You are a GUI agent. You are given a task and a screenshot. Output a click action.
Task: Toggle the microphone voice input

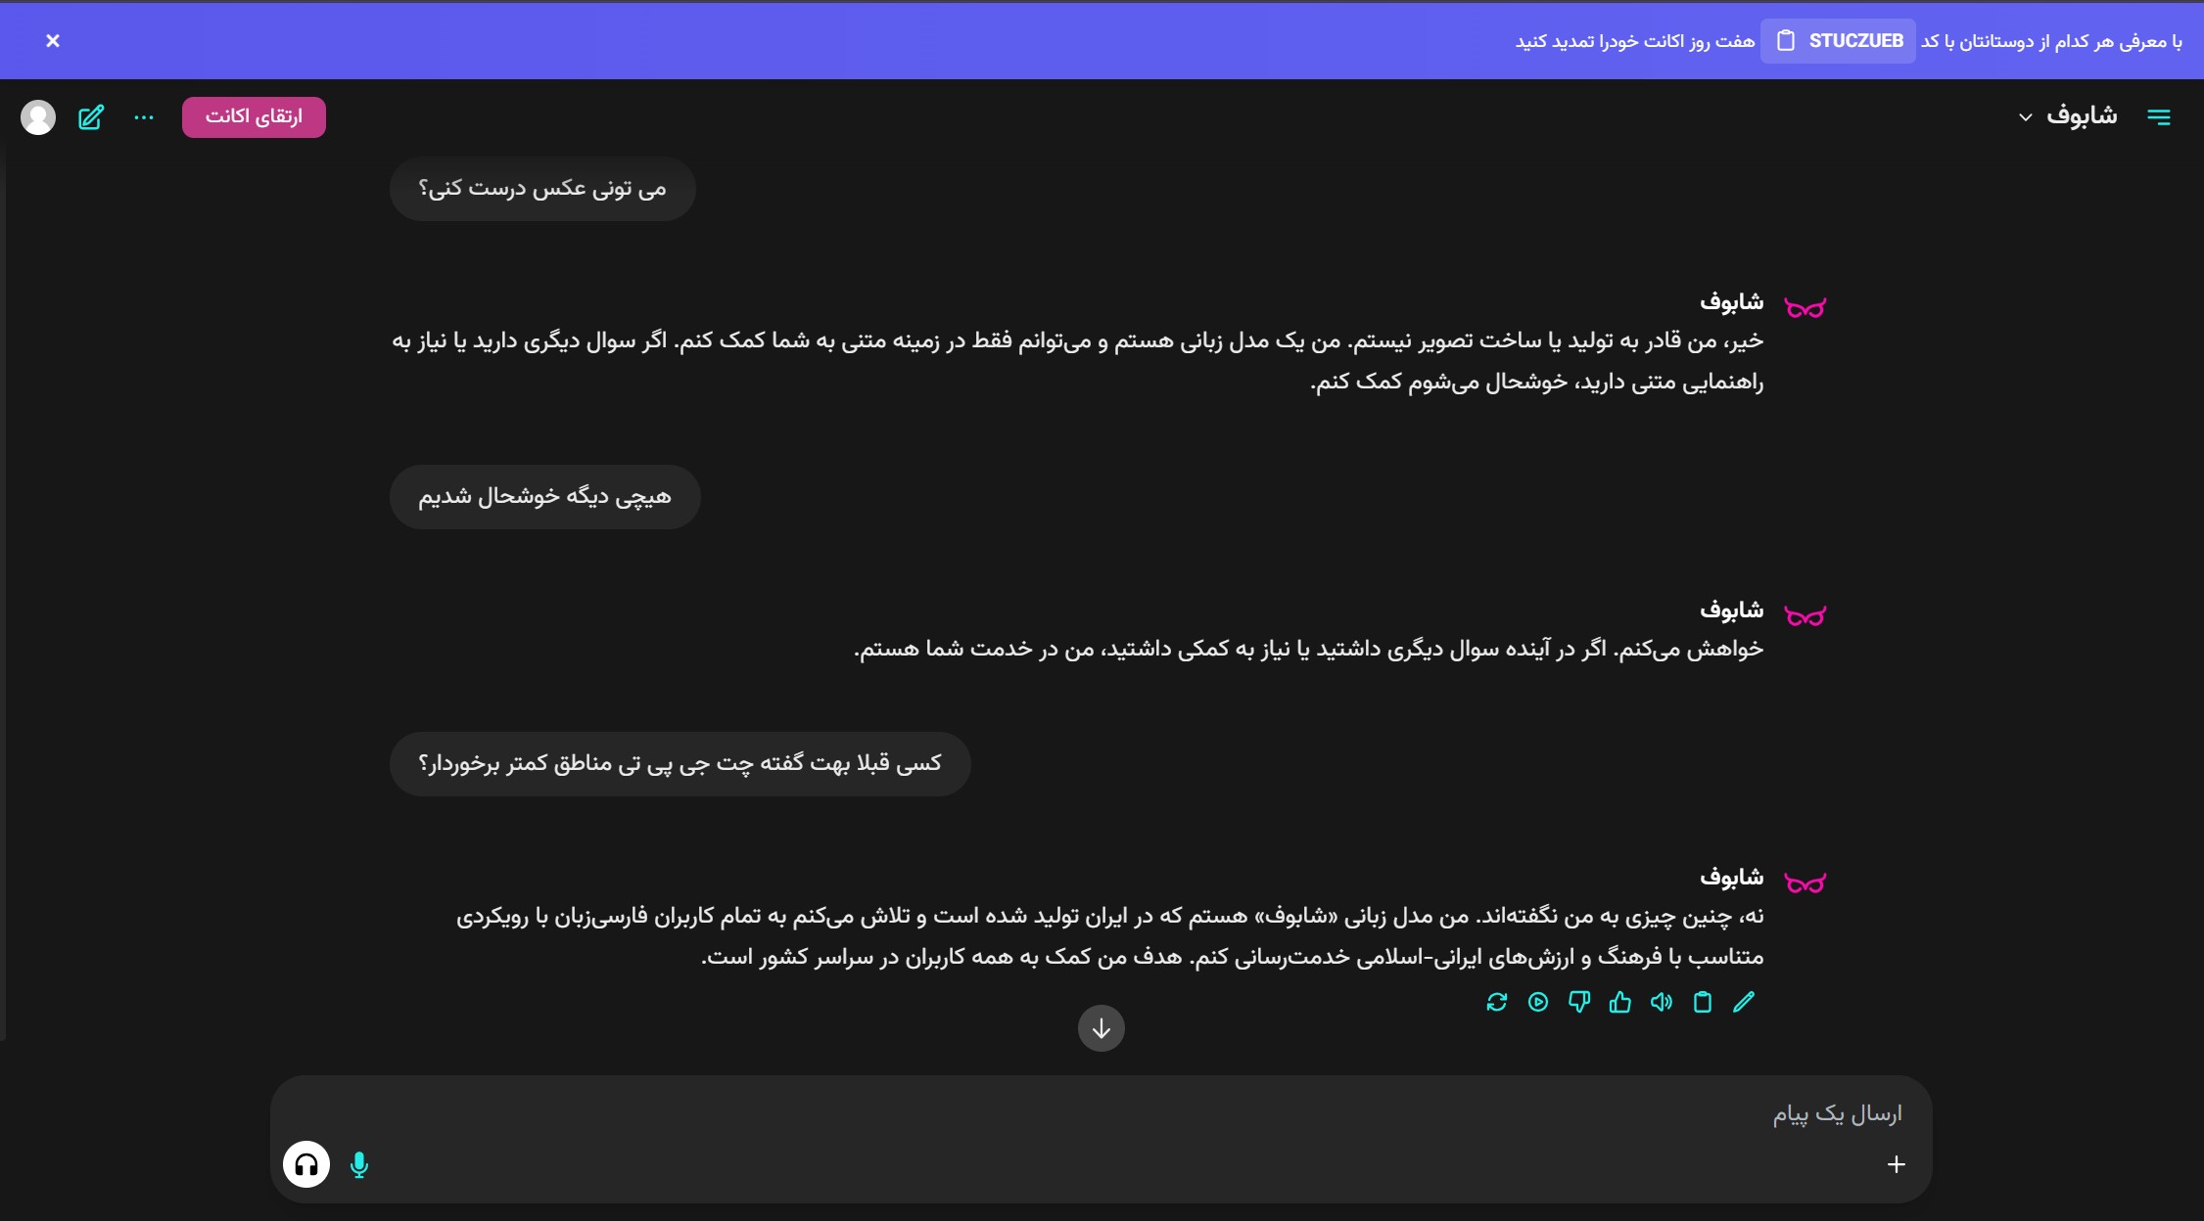[359, 1164]
